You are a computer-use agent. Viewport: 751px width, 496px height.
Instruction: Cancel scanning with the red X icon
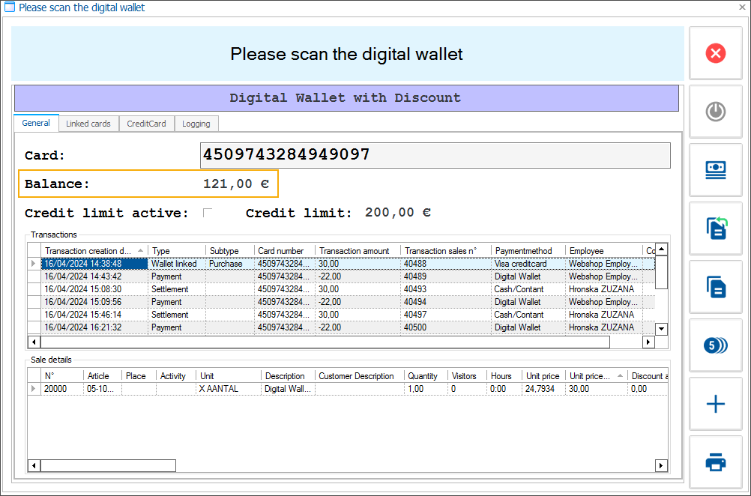[x=715, y=53]
